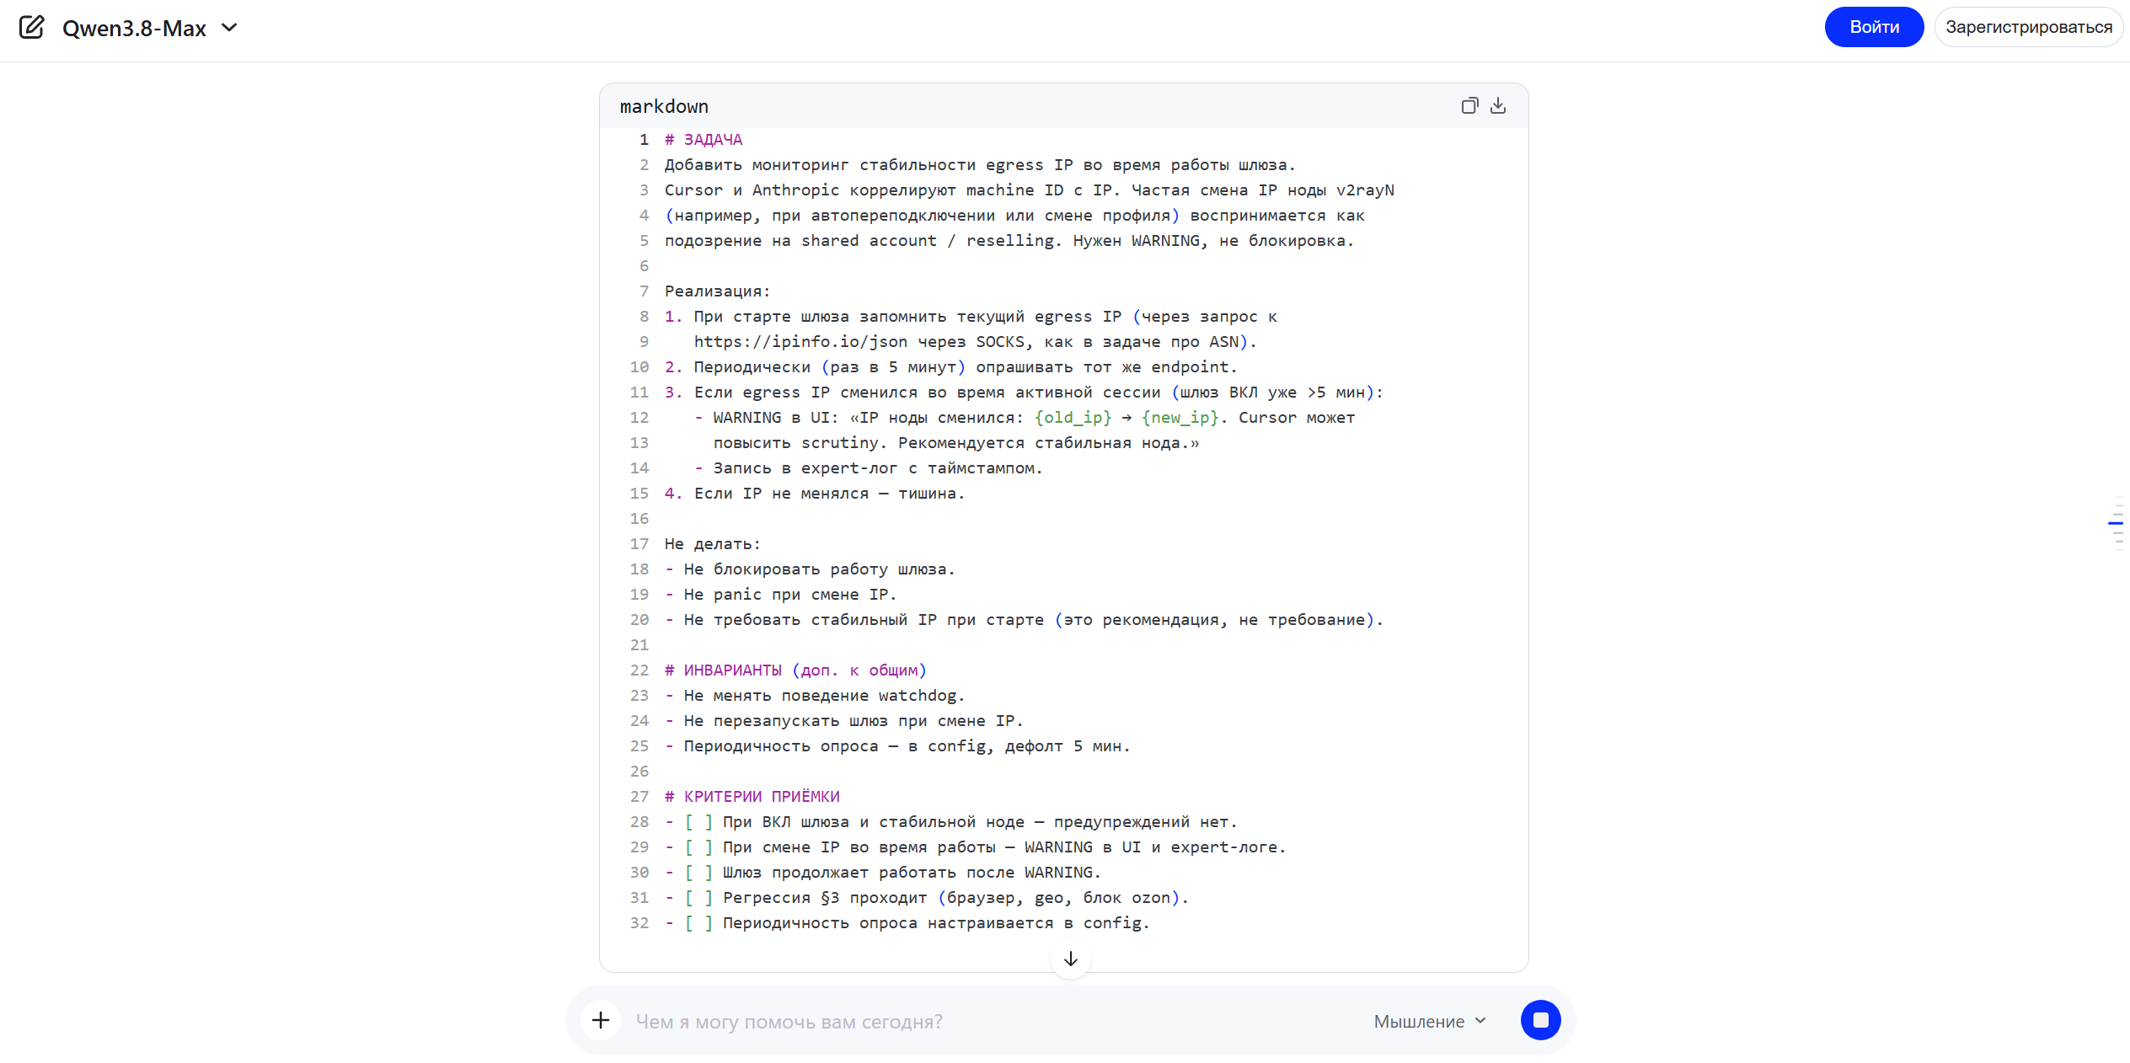The height and width of the screenshot is (1063, 2130).
Task: Click the 'Запись в expert-лог с таймстампом.' line
Action: coord(869,468)
